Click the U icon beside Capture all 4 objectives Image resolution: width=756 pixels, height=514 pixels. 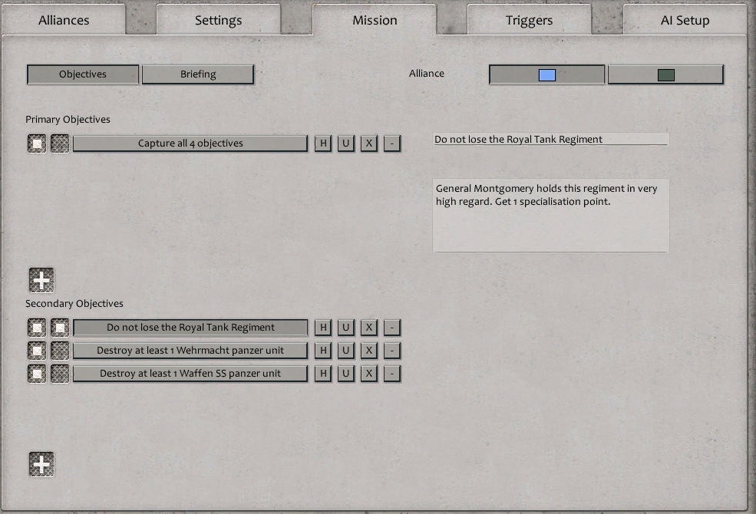point(345,143)
